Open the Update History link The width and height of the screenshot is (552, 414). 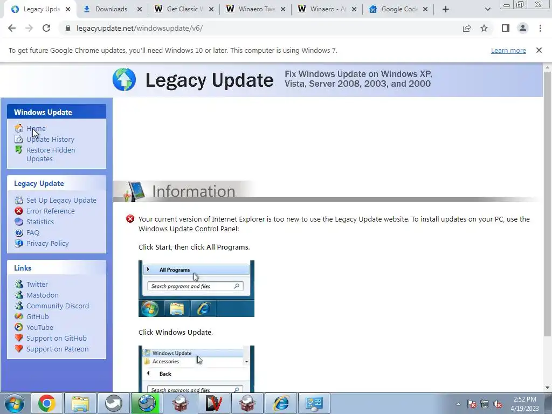pyautogui.click(x=50, y=140)
